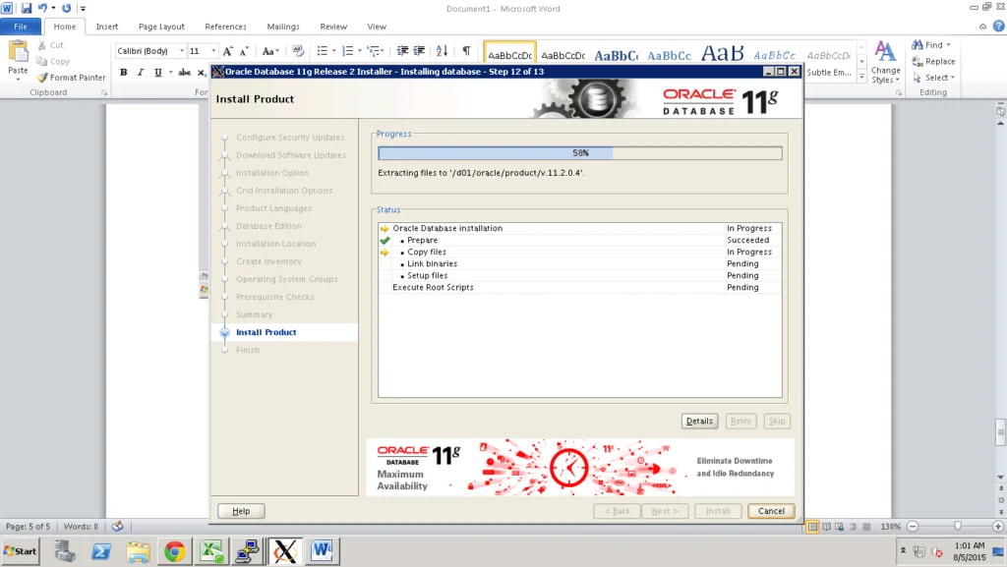Switch to the Insert ribbon tab
The width and height of the screenshot is (1007, 567).
[x=106, y=27]
